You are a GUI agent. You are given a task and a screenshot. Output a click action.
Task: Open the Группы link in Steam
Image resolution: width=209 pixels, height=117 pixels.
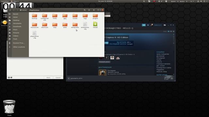point(159,60)
